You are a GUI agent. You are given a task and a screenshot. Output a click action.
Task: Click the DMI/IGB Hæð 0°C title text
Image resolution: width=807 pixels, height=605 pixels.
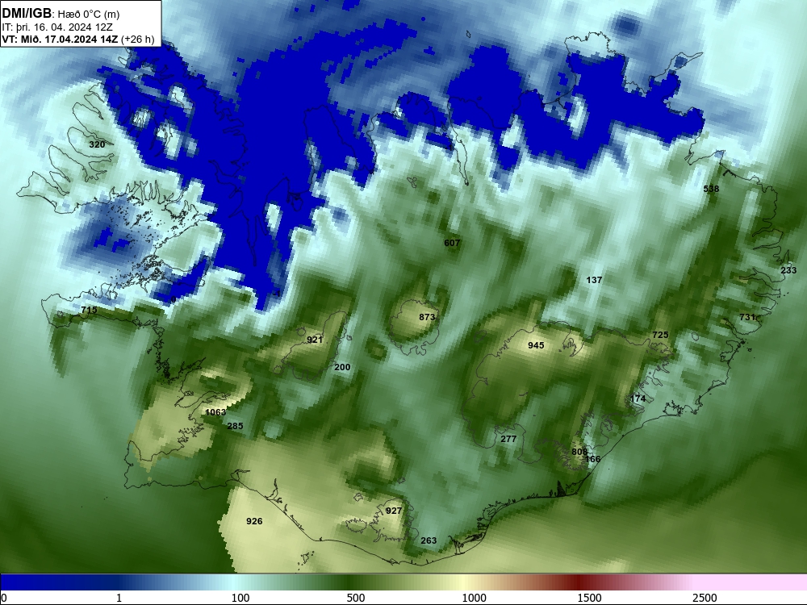pos(61,14)
